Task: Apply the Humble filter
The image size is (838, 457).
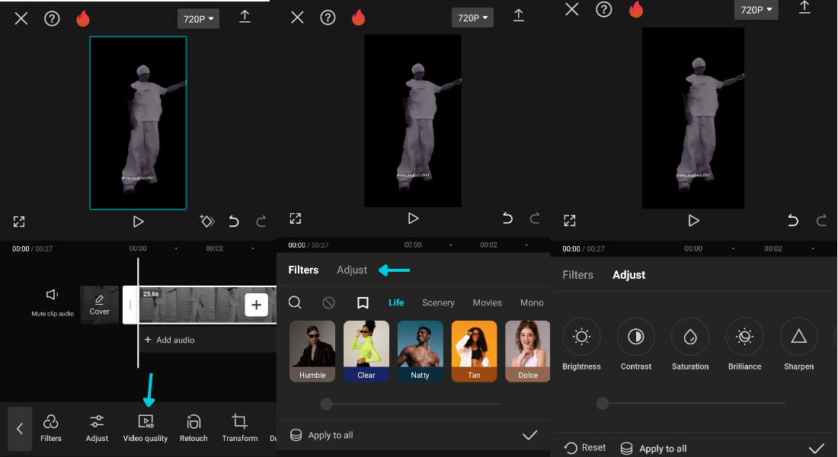Action: (x=312, y=351)
